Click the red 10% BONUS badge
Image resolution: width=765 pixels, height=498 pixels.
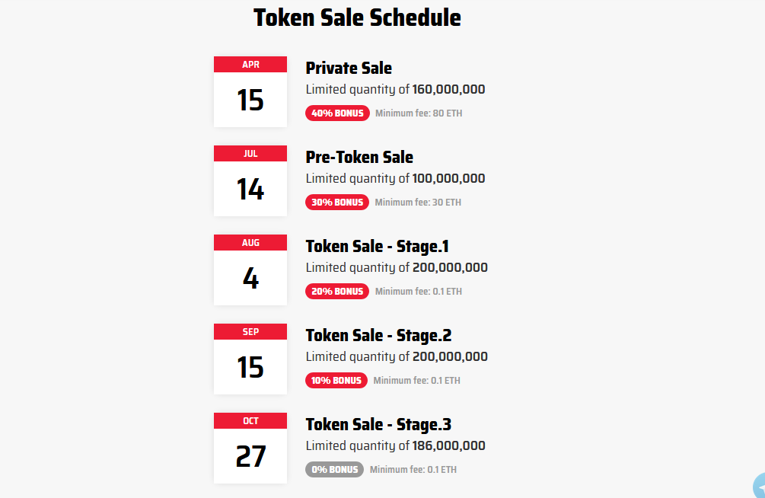(336, 381)
